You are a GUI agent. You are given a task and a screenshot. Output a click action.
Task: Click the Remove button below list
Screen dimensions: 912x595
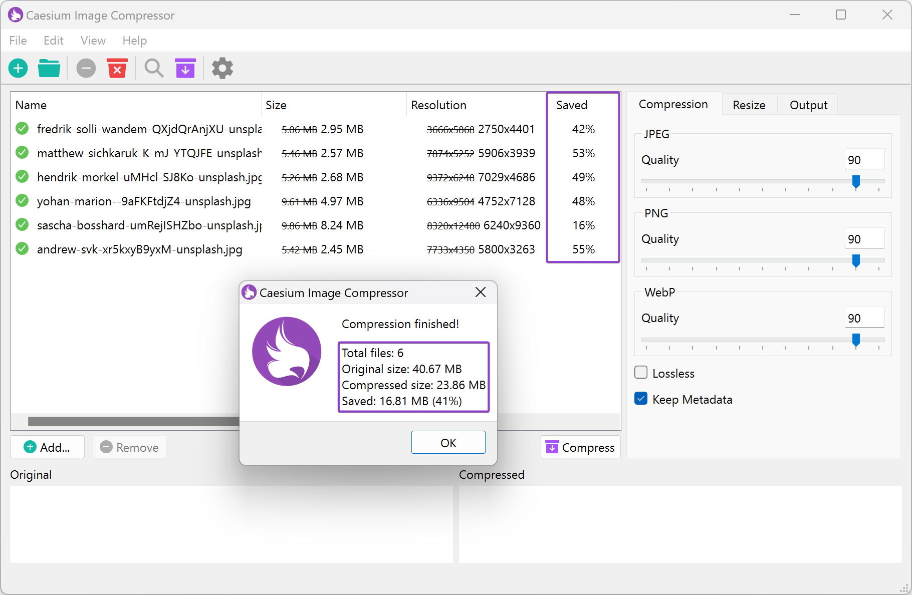coord(129,447)
